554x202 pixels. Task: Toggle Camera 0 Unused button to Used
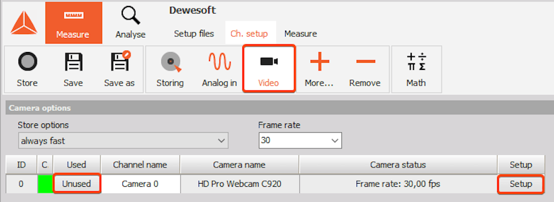(x=77, y=184)
